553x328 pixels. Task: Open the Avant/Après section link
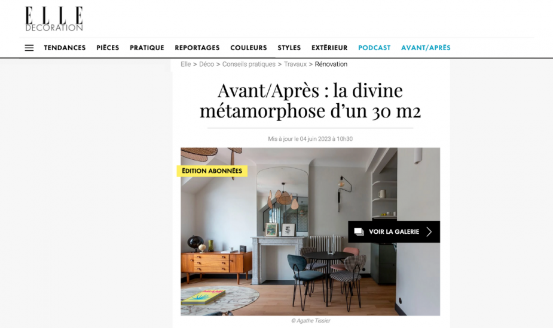426,48
